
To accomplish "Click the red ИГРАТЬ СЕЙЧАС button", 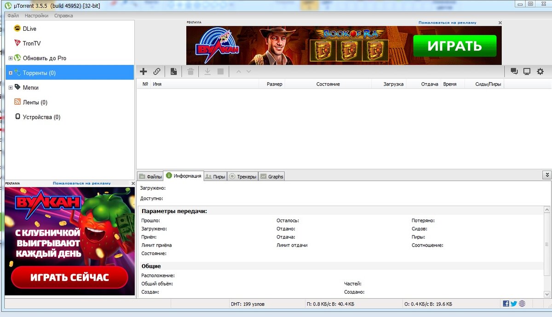I will pyautogui.click(x=69, y=277).
